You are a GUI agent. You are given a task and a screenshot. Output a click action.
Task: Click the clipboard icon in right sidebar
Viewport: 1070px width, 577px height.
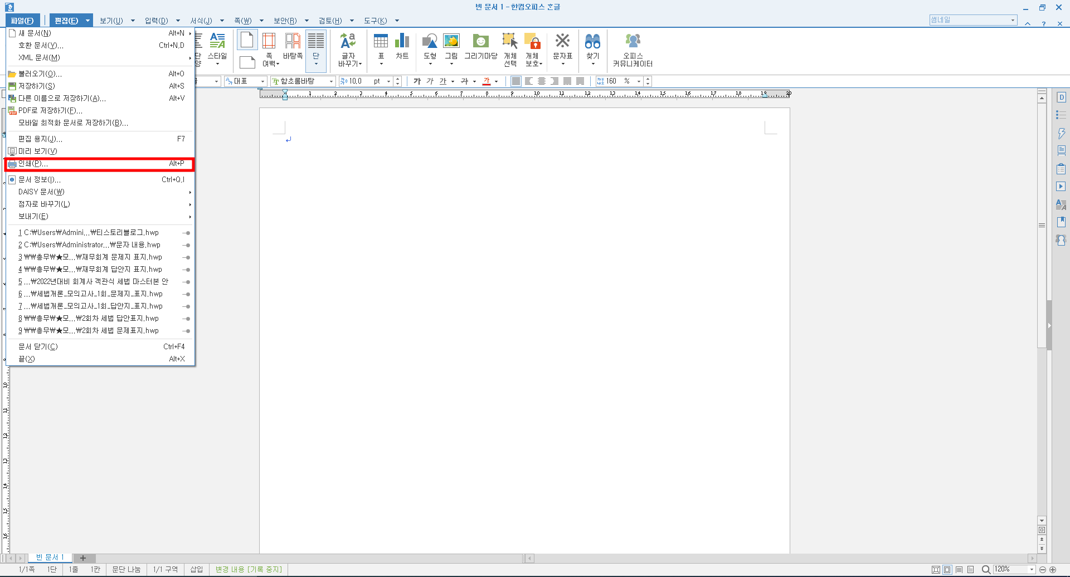(x=1061, y=168)
